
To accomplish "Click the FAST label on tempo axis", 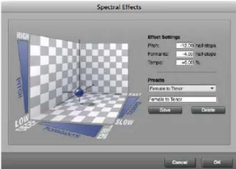I will coord(135,95).
